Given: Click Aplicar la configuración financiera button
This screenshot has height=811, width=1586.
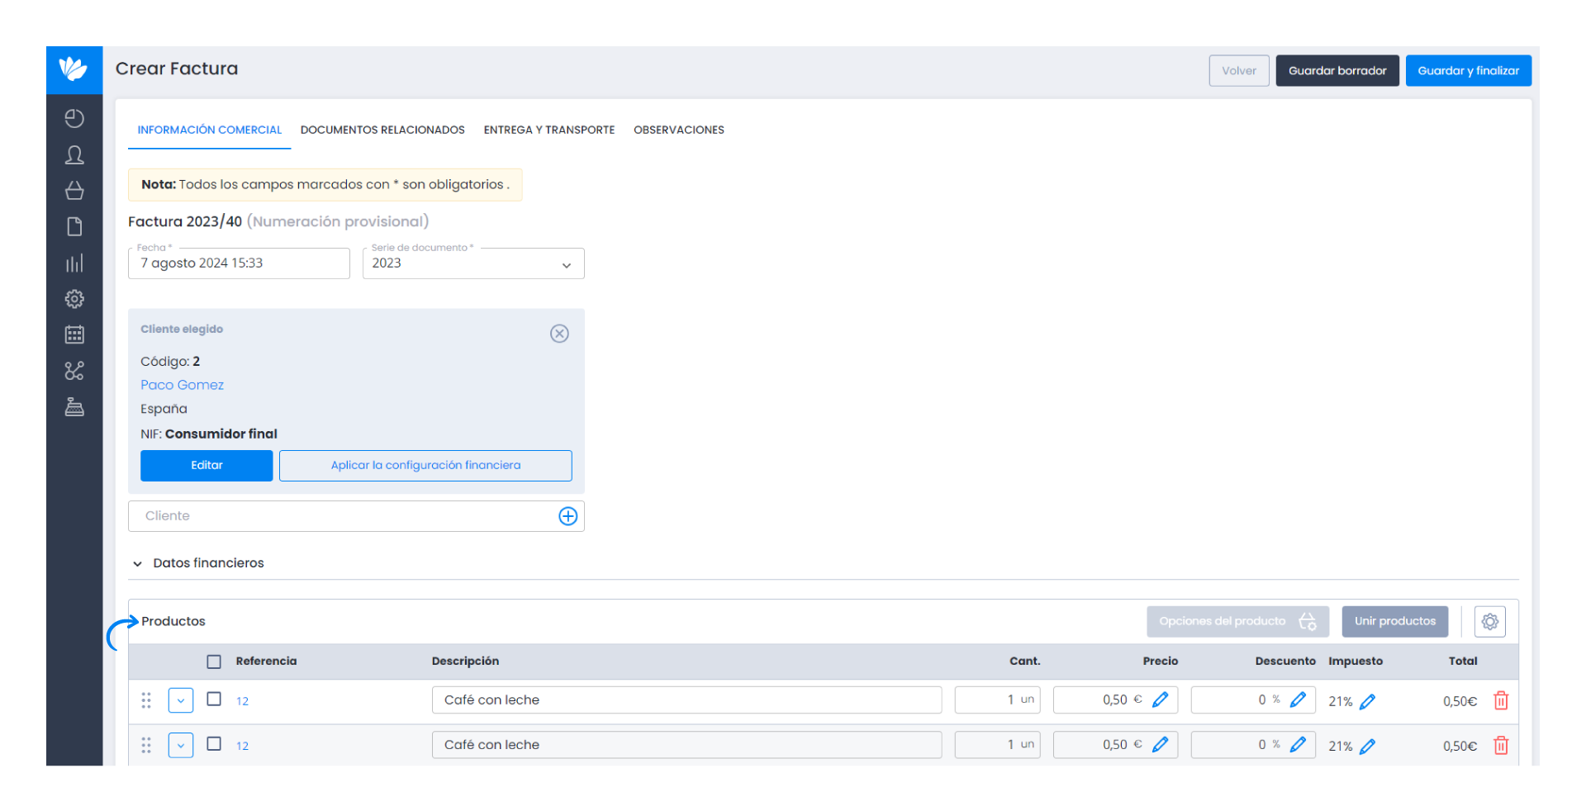Looking at the screenshot, I should pos(425,466).
